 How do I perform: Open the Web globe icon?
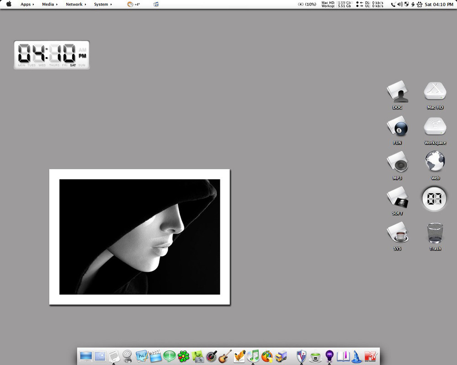coord(435,165)
